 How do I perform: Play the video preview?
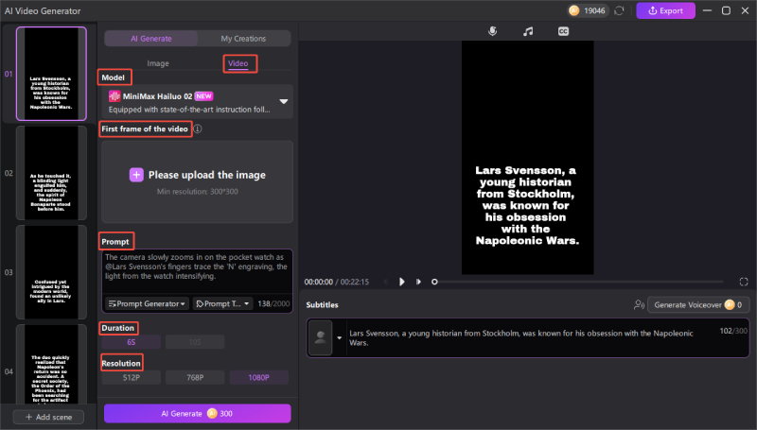[402, 282]
